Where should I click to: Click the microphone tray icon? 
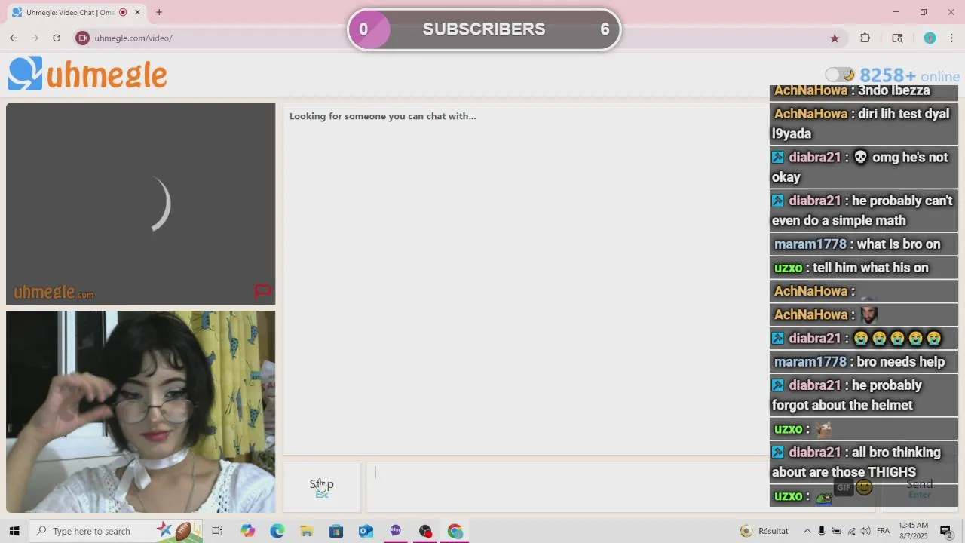click(x=822, y=531)
